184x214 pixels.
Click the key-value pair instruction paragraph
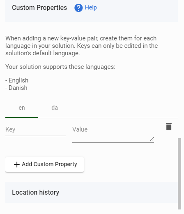click(82, 46)
